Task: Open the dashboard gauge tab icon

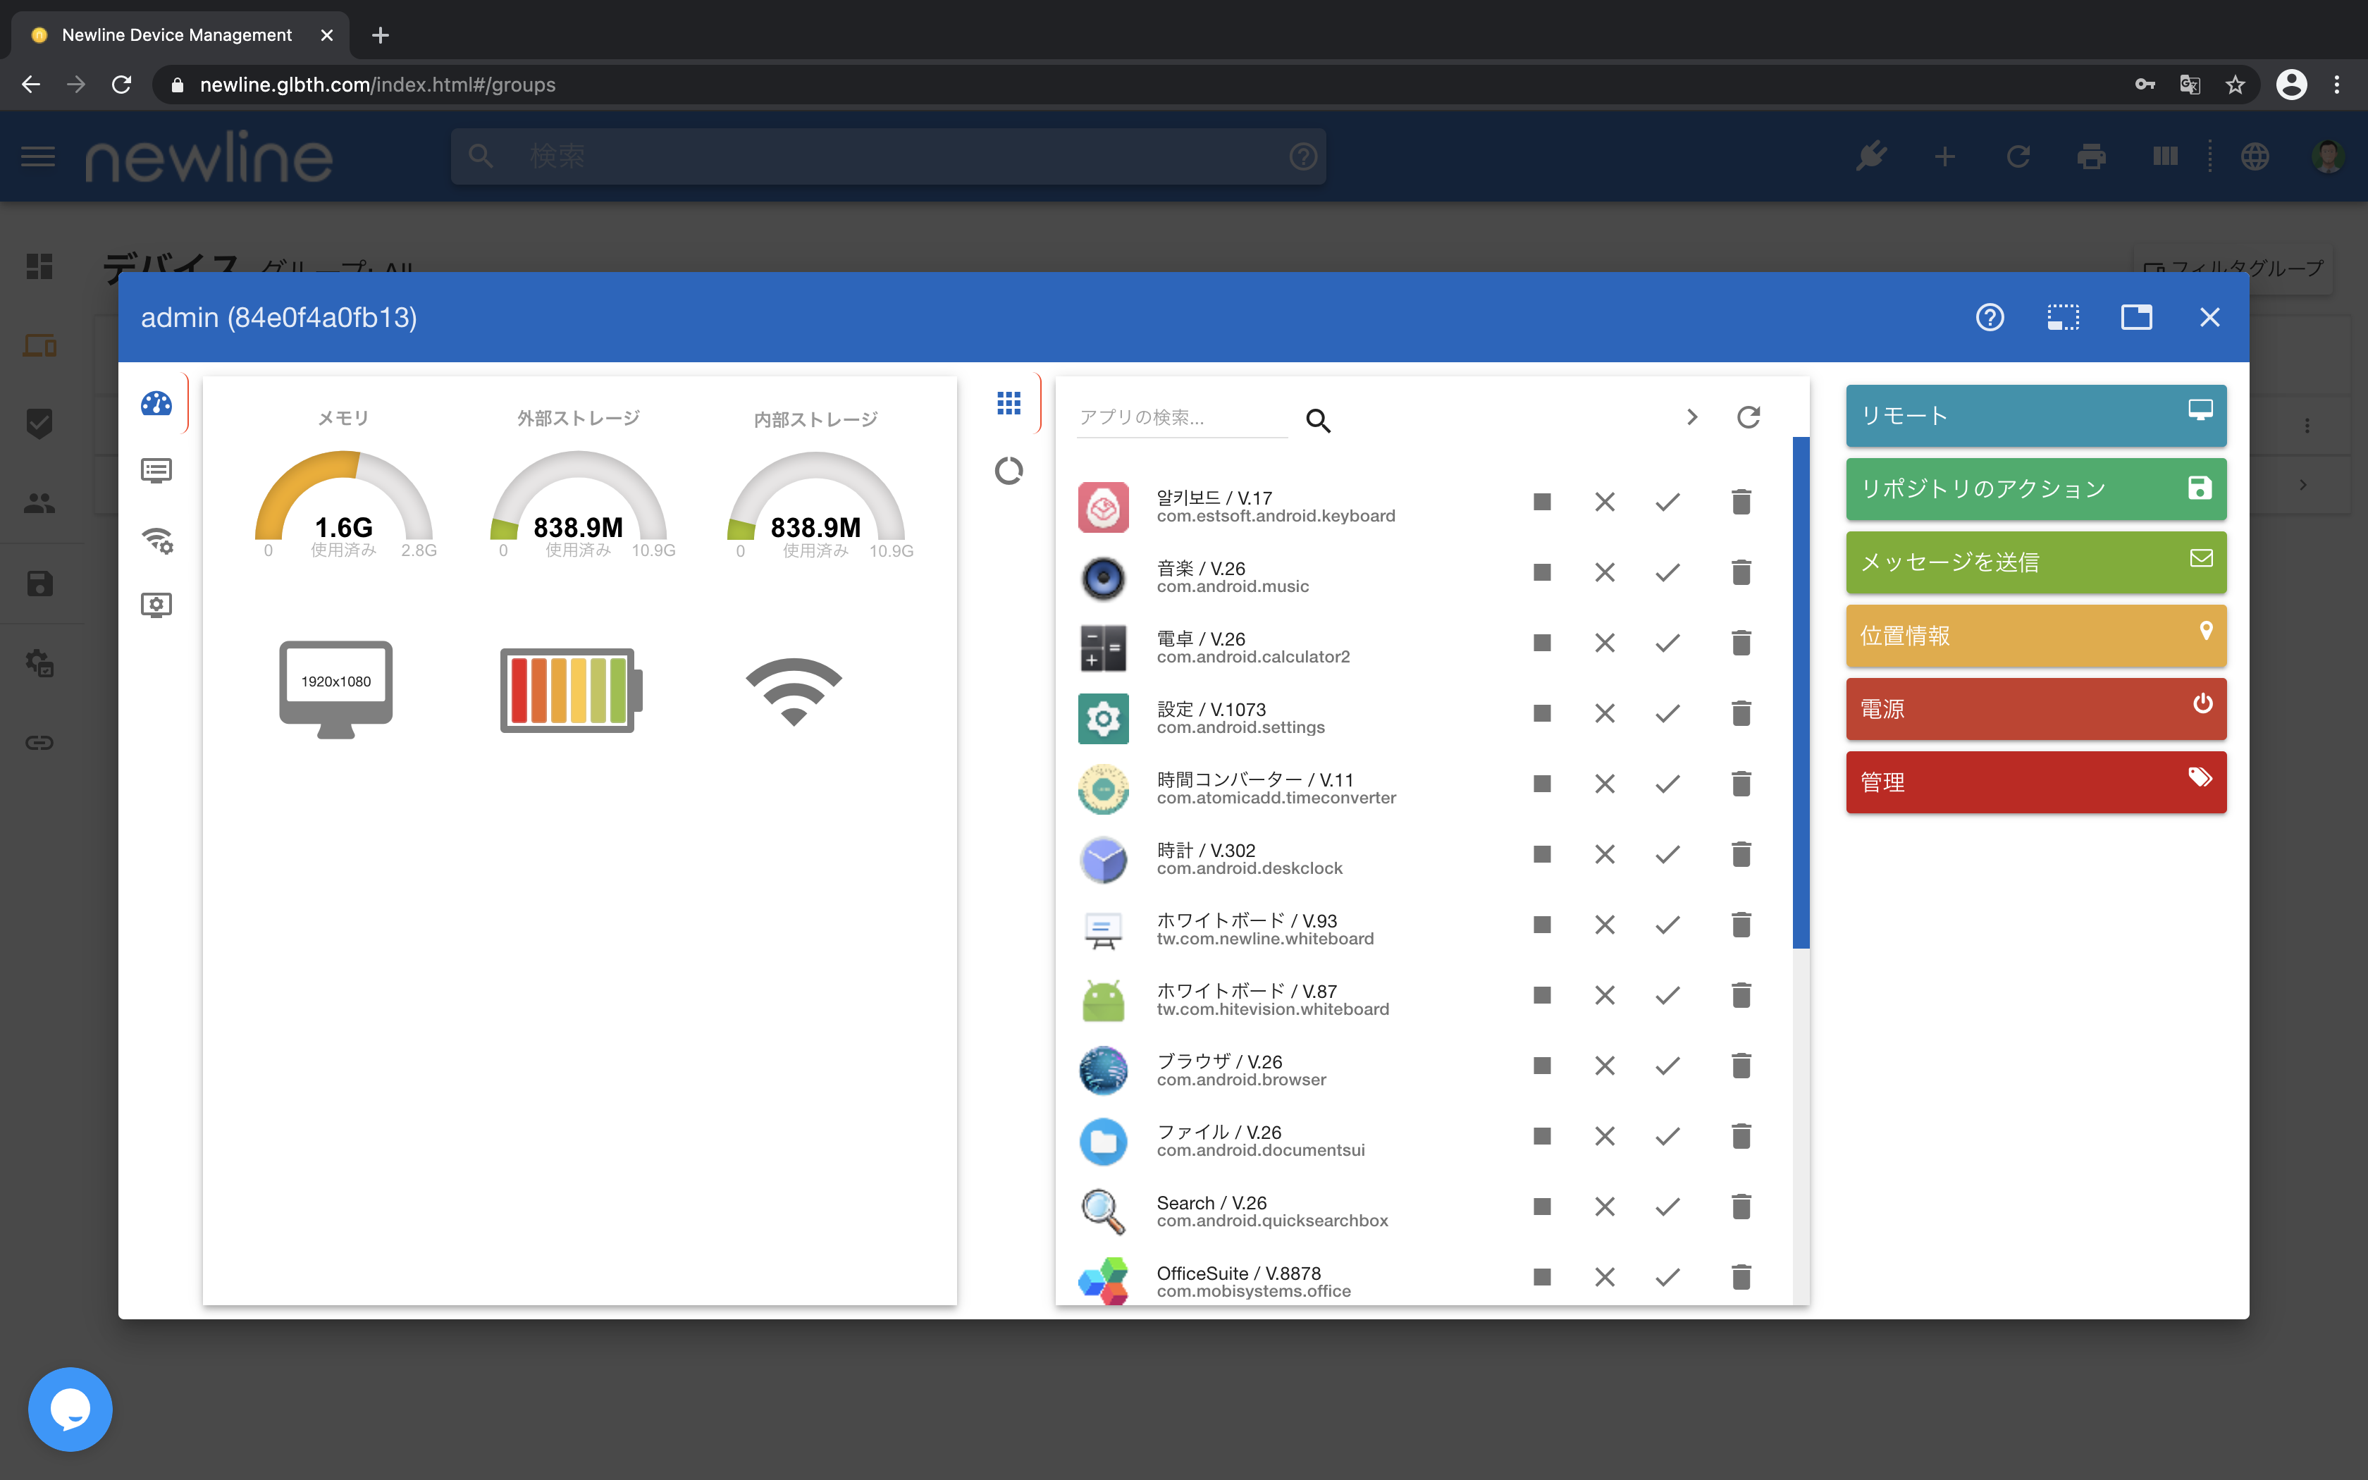Action: pos(156,403)
